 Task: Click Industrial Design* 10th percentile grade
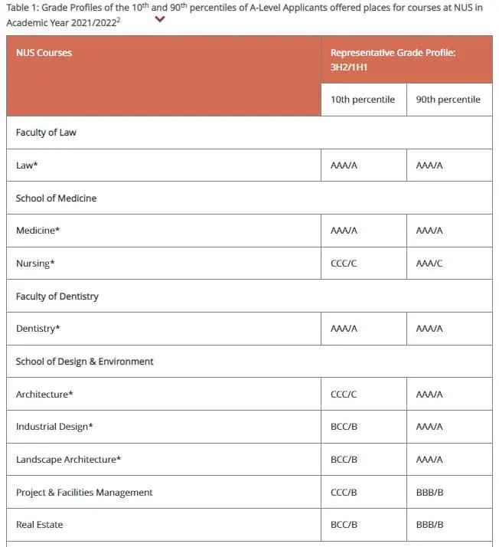344,427
